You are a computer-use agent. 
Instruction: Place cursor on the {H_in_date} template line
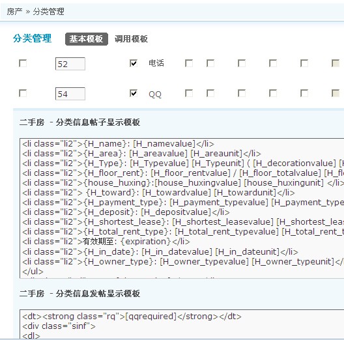click(160, 251)
